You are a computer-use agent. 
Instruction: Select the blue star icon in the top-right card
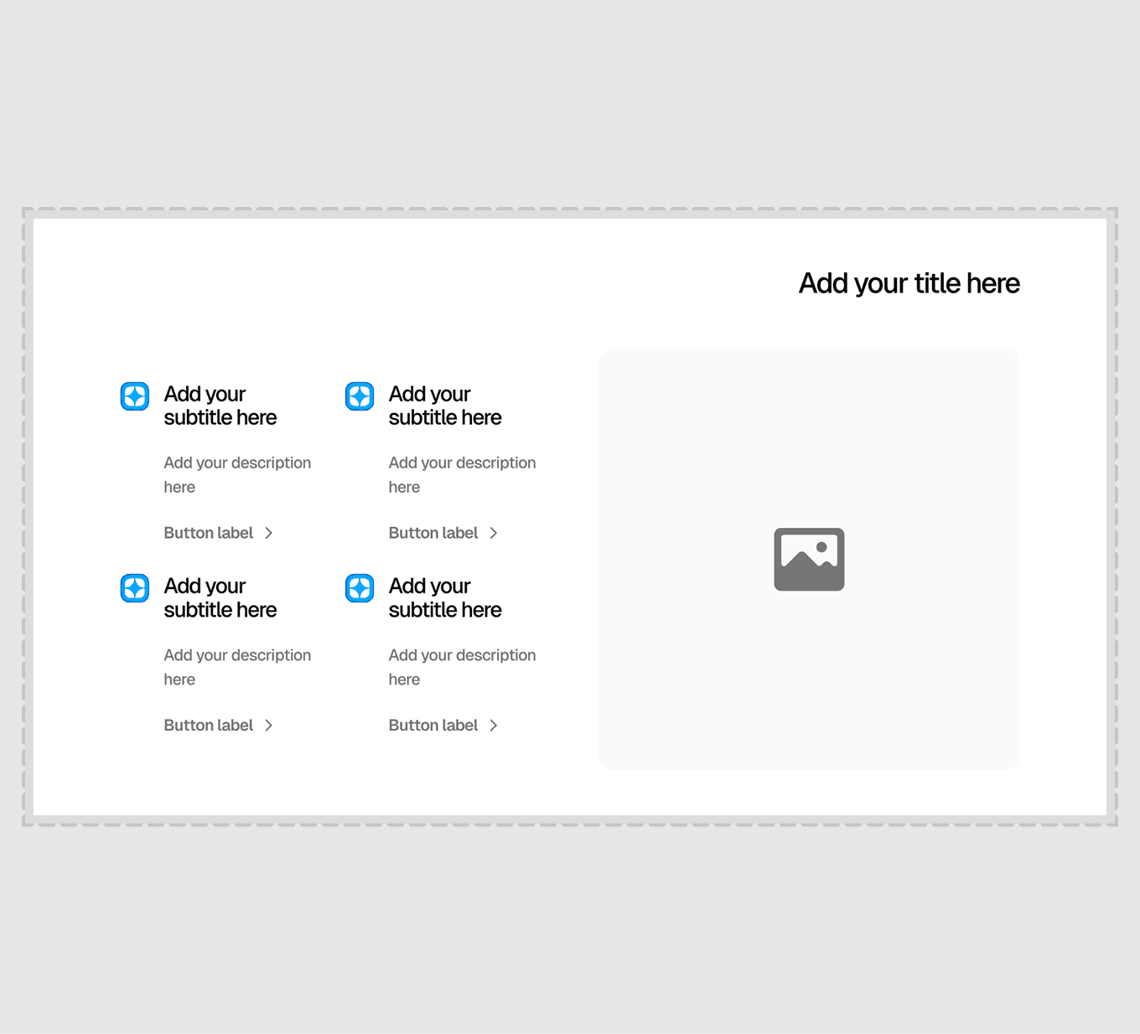pyautogui.click(x=360, y=396)
